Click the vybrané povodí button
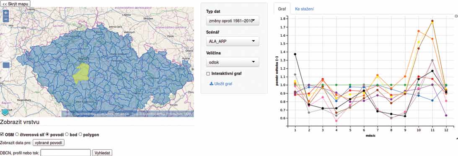 click(x=49, y=143)
